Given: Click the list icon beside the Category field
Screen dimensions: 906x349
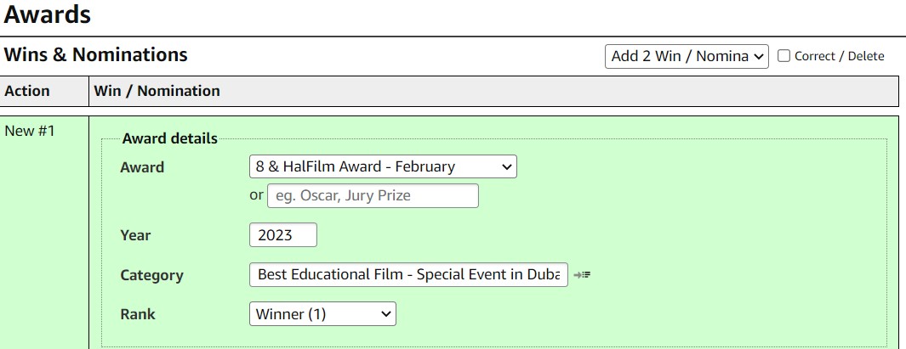Looking at the screenshot, I should (582, 275).
